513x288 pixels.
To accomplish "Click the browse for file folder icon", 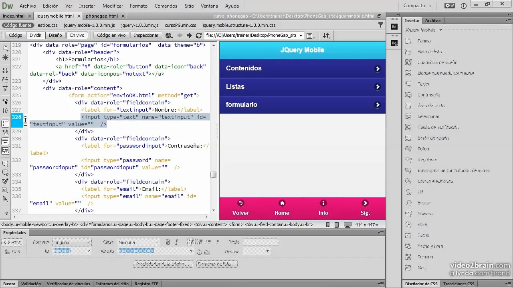I will pos(207,252).
